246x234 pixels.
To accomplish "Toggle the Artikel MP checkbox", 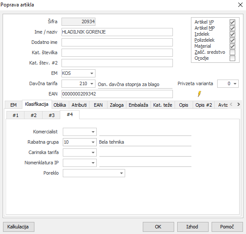I will tap(232, 28).
